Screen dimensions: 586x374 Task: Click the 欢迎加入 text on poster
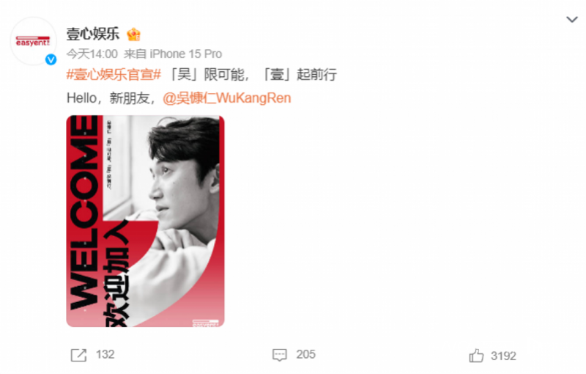pos(117,274)
